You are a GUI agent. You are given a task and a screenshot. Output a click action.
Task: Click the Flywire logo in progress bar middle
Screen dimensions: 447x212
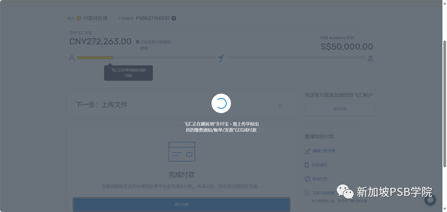click(221, 58)
